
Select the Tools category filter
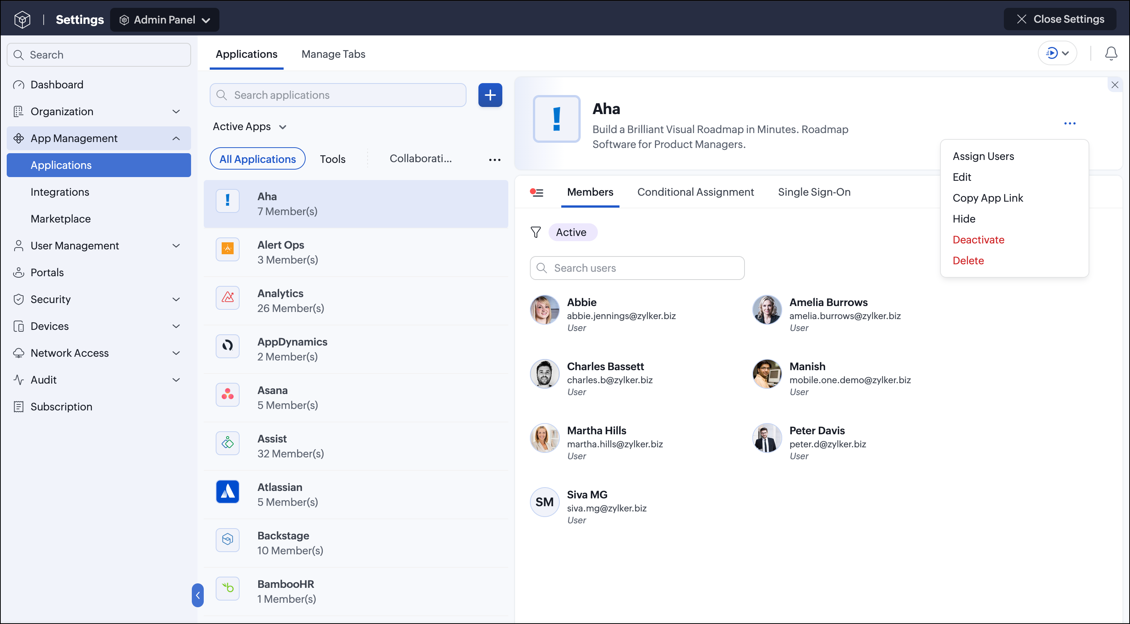click(x=333, y=159)
